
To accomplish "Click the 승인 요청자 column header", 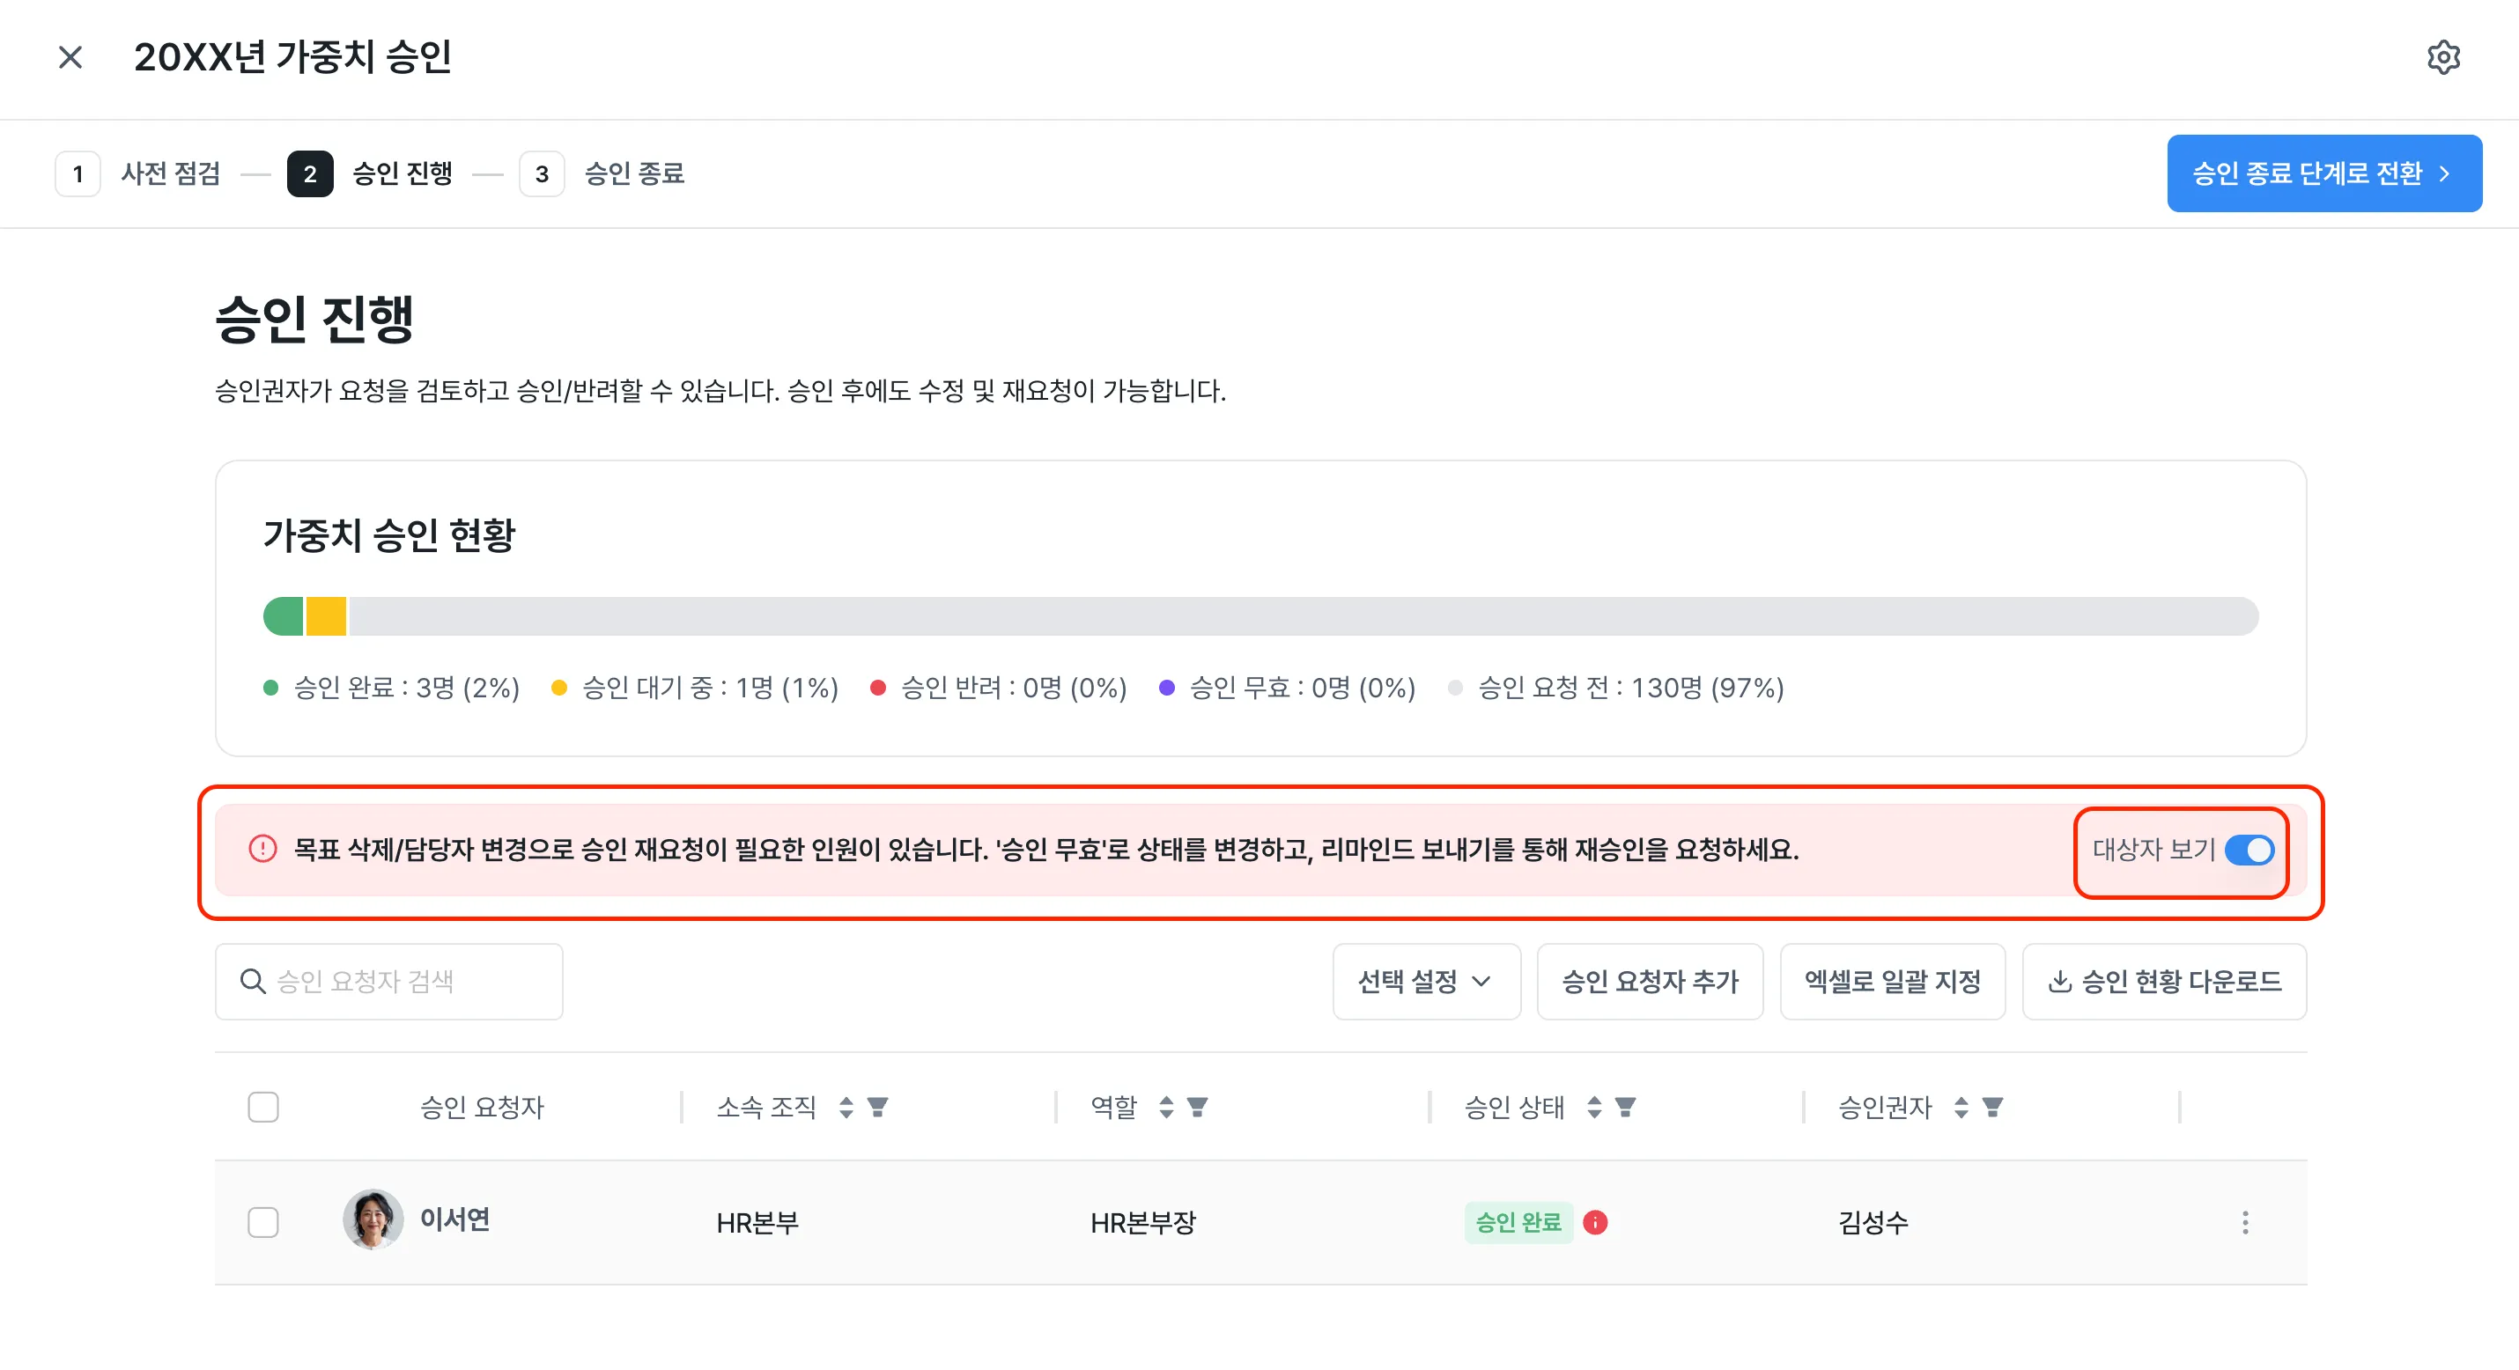I will coord(482,1107).
